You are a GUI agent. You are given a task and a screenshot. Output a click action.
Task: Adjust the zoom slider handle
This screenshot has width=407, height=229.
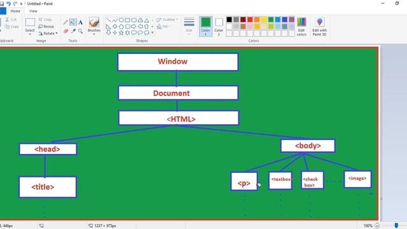(396, 226)
